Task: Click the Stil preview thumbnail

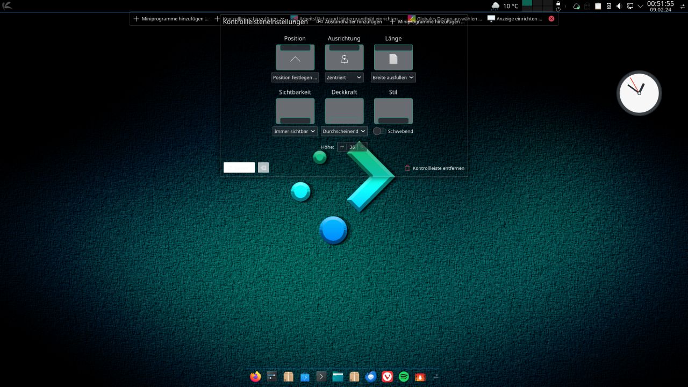Action: click(x=393, y=111)
